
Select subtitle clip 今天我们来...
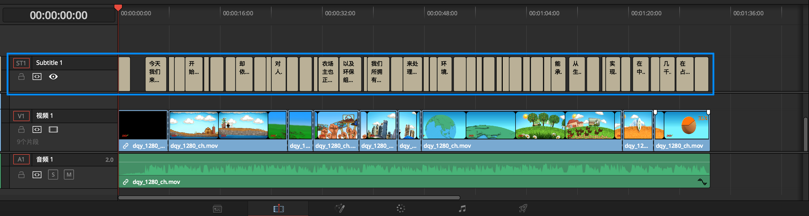[x=156, y=74]
